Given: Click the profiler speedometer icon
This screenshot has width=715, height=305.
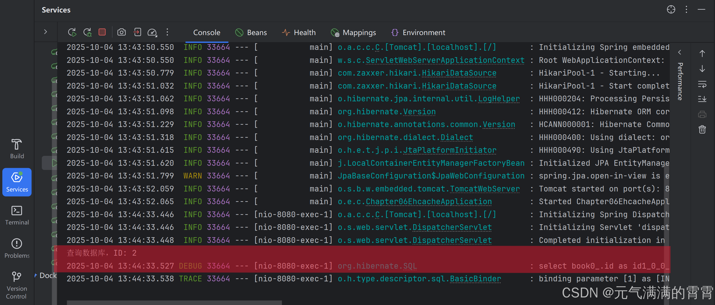Looking at the screenshot, I should (152, 32).
